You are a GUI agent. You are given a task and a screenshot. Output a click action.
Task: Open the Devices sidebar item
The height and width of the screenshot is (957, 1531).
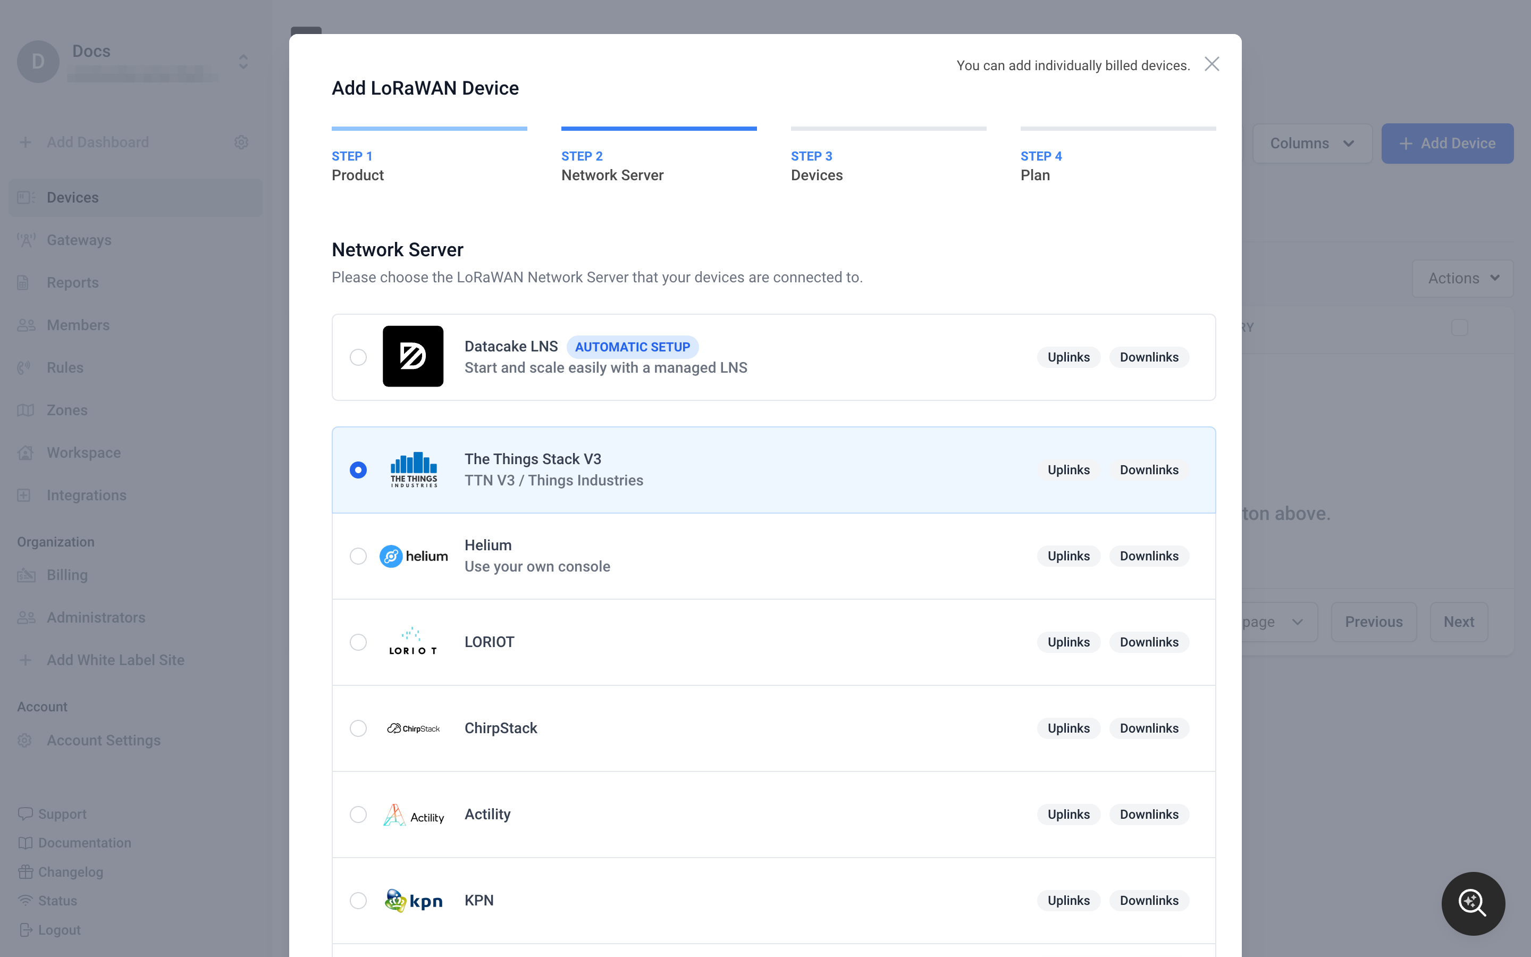(136, 197)
